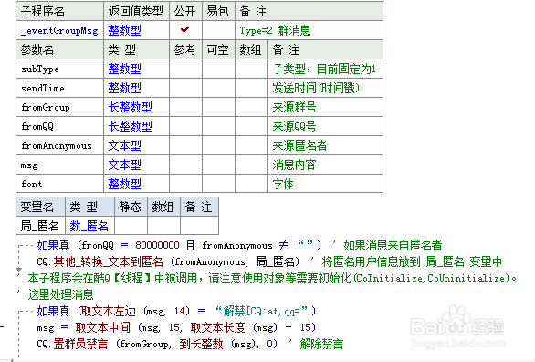Click remark '消息内容'
The width and height of the screenshot is (535, 362).
[x=294, y=165]
